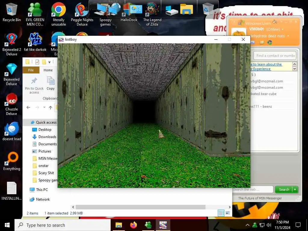
Task: Click the Windows Start button
Action: coord(7,225)
